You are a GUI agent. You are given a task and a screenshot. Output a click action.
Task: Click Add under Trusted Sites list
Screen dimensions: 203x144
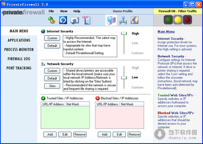coord(50,135)
